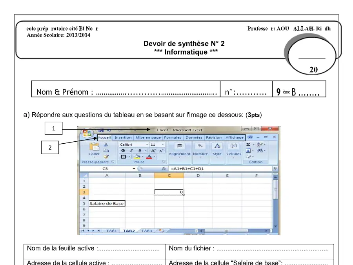The width and height of the screenshot is (353, 265).
Task: Open the Données ribbon tab
Action: click(x=194, y=137)
